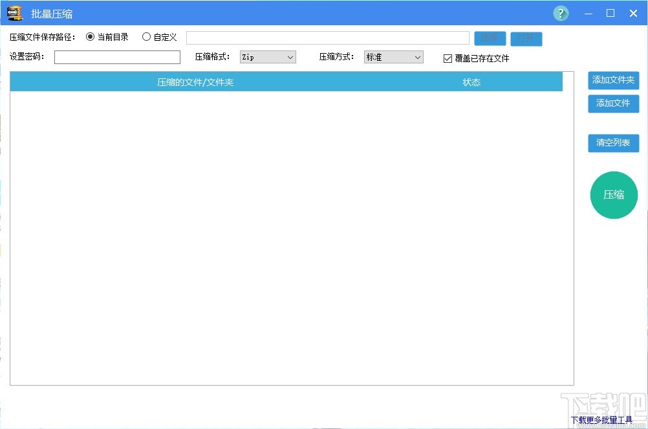This screenshot has width=648, height=429.
Task: Click the help question mark icon
Action: 560,13
